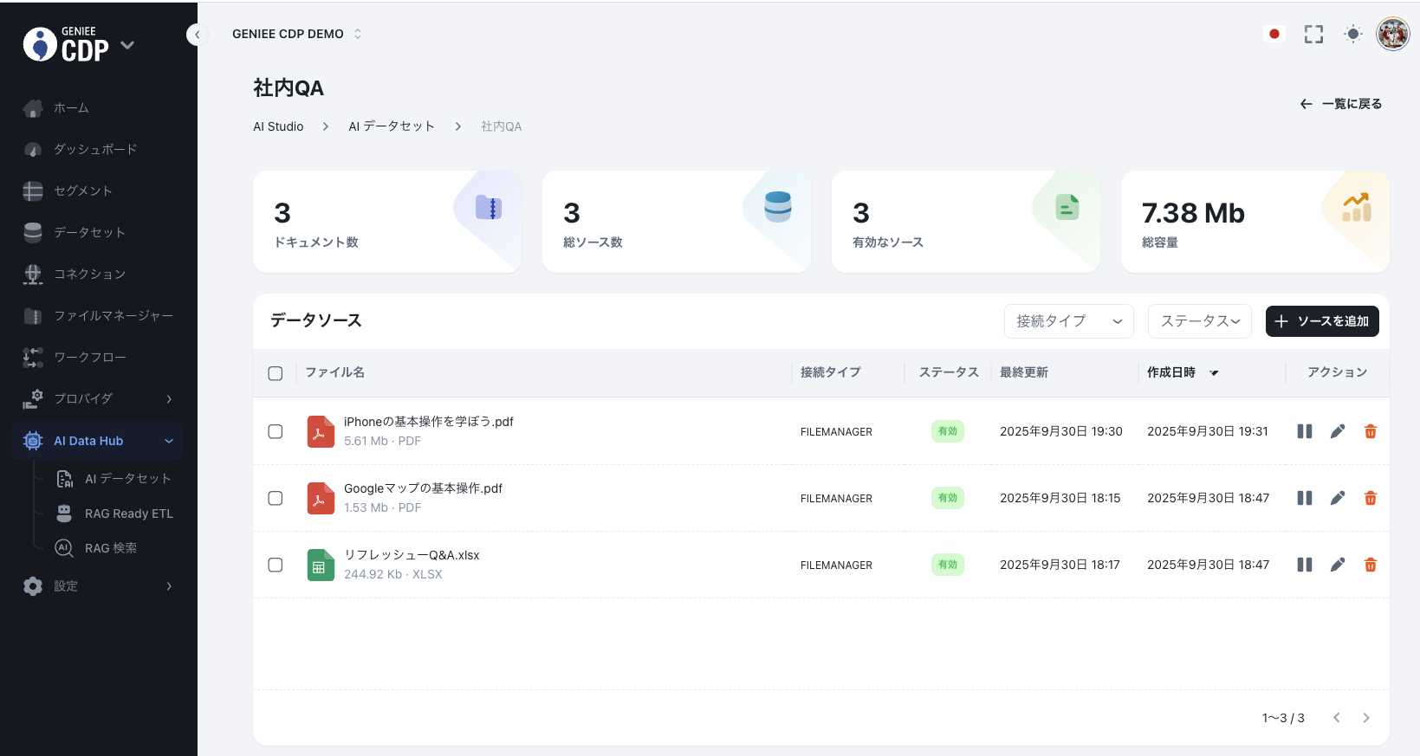The width and height of the screenshot is (1420, 756).
Task: Pause the iPhone PDF data source
Action: coord(1304,431)
